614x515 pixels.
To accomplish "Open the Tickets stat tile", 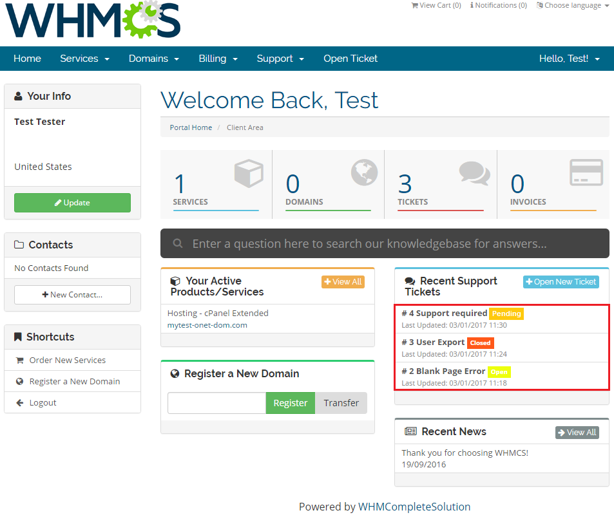I will coord(441,184).
